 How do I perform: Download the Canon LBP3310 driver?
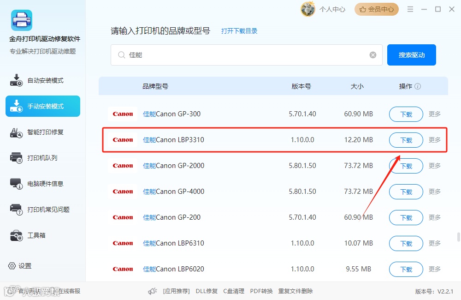[x=406, y=140]
